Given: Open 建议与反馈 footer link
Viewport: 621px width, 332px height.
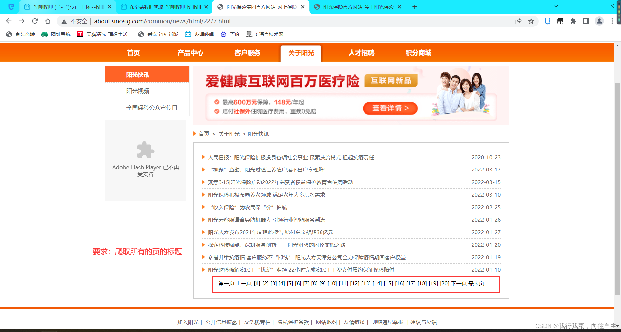Looking at the screenshot, I should point(424,322).
